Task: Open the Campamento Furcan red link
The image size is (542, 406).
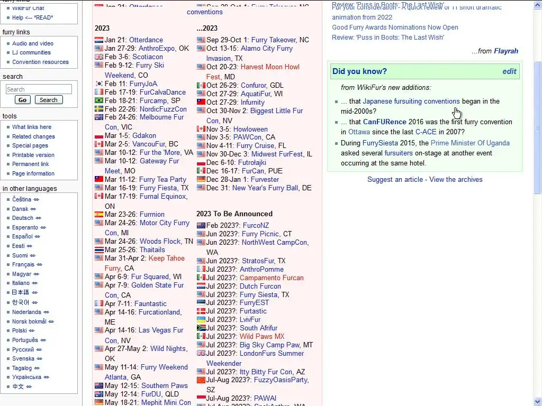Action: 272,278
